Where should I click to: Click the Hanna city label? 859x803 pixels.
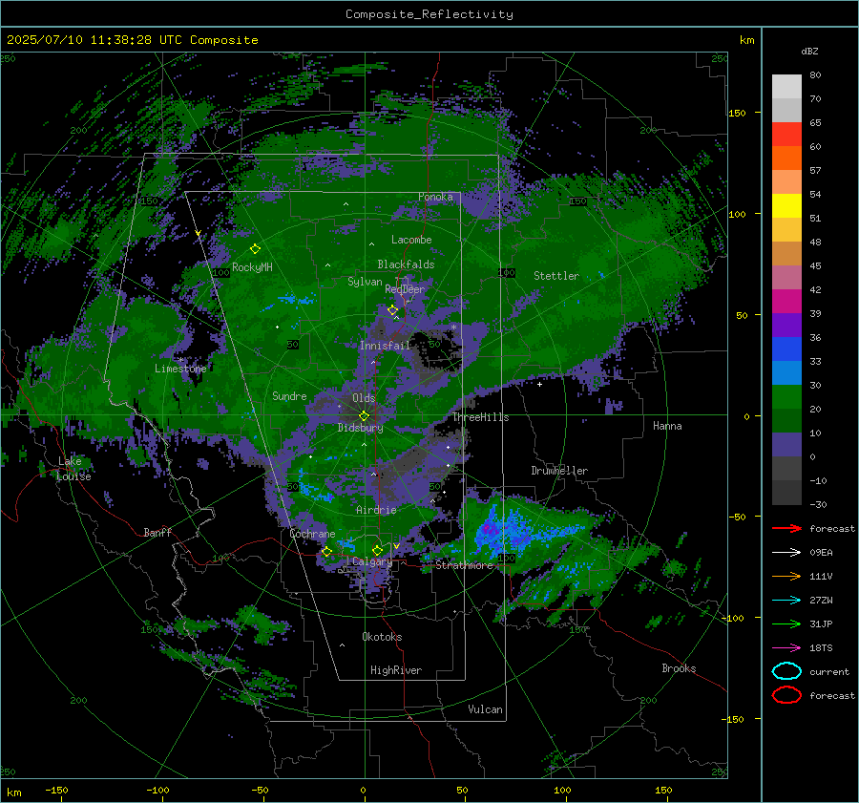pos(667,426)
